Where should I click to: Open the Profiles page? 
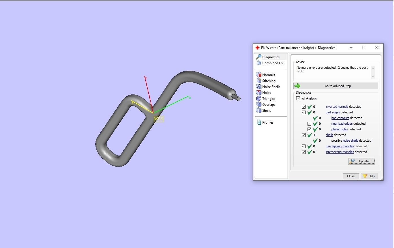point(268,122)
